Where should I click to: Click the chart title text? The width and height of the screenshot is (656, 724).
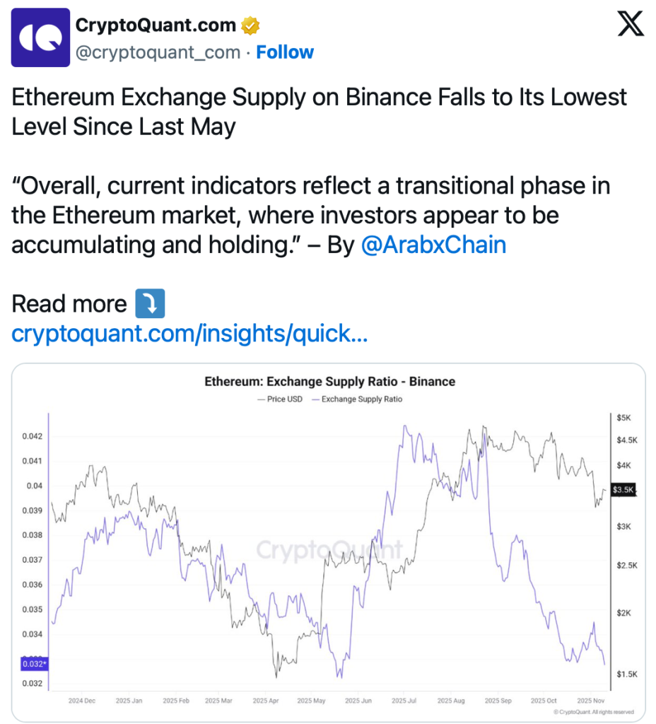(329, 382)
